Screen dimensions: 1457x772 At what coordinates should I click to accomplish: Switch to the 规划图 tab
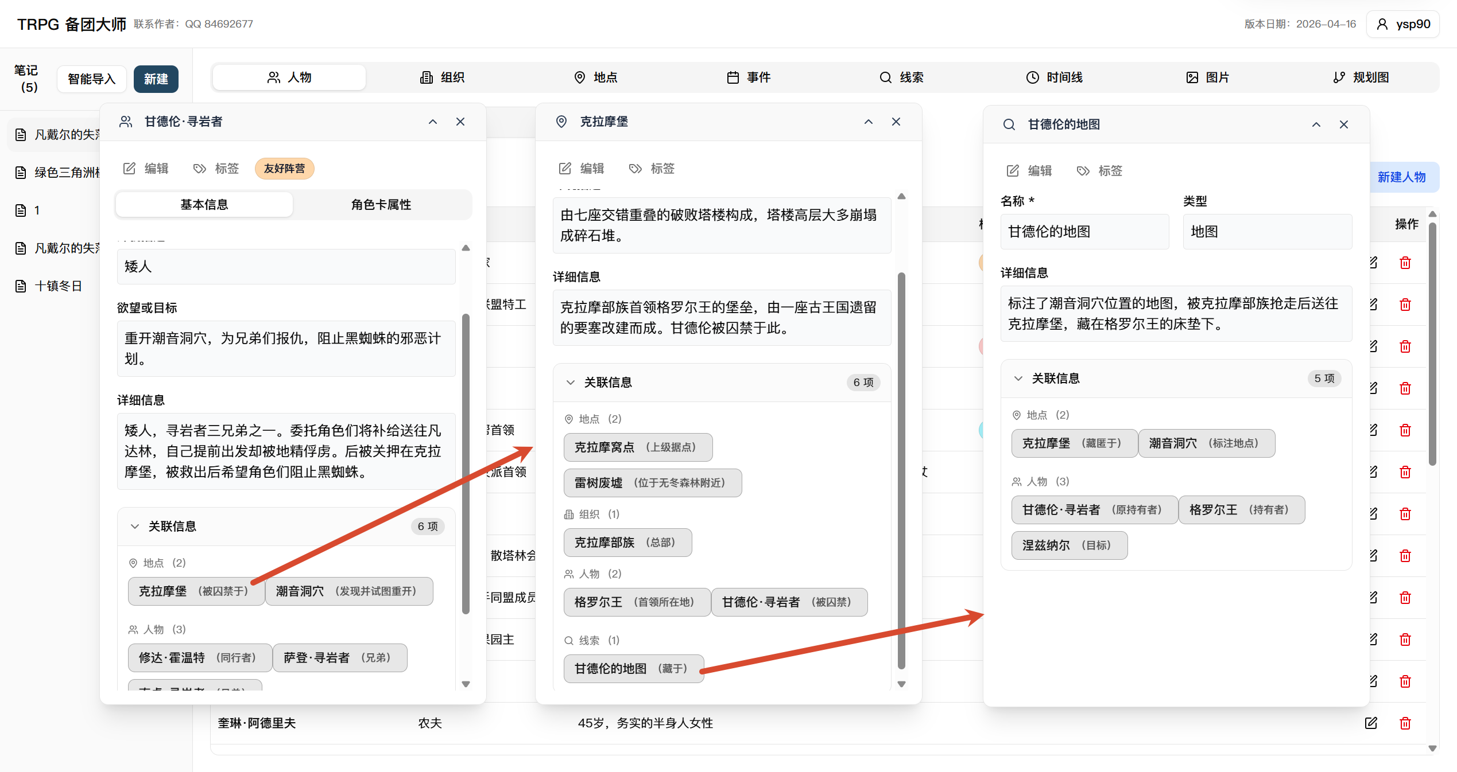tap(1361, 77)
